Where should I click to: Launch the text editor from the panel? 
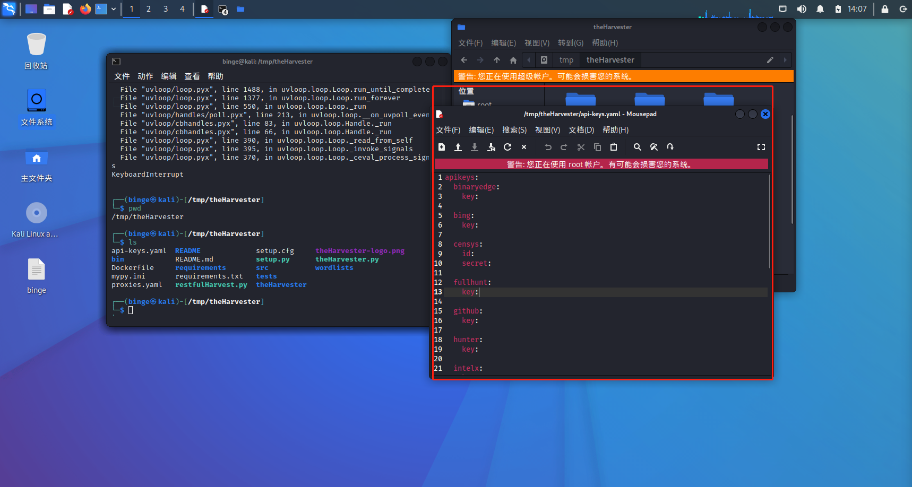pos(67,8)
